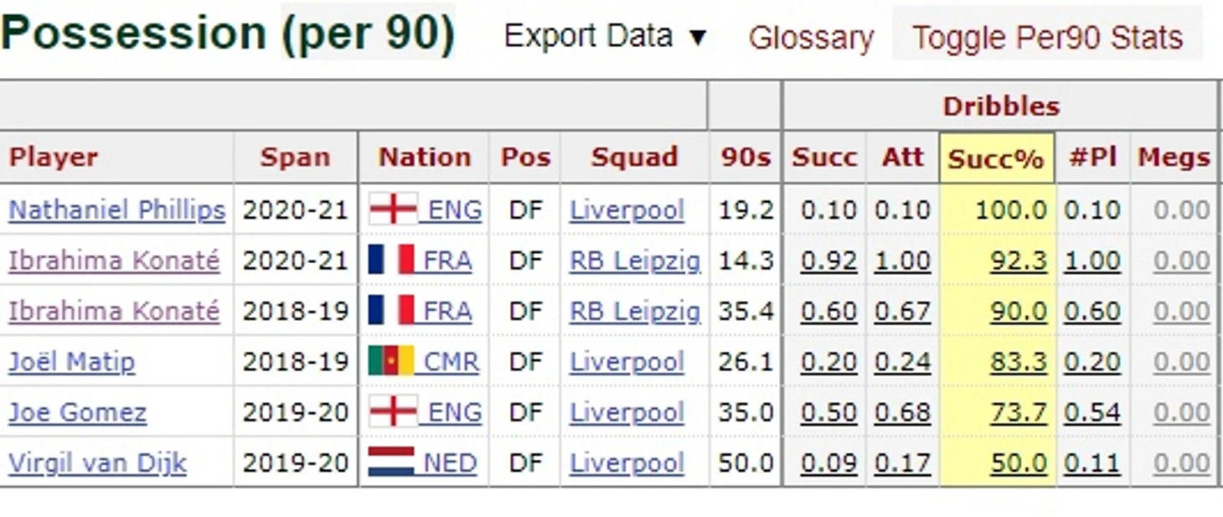The height and width of the screenshot is (517, 1223).
Task: Open the Glossary link
Action: tap(811, 38)
